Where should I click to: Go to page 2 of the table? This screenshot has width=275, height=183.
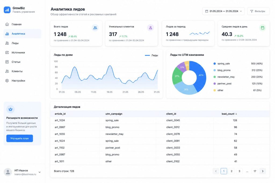click(231, 171)
